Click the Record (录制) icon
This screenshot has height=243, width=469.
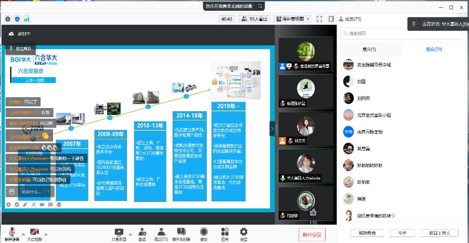pos(203,233)
